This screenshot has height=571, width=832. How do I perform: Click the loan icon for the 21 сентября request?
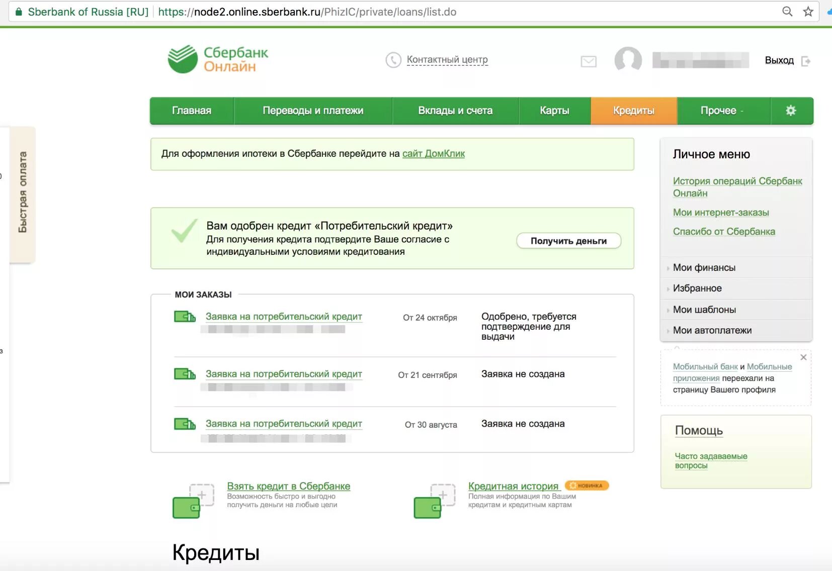185,374
